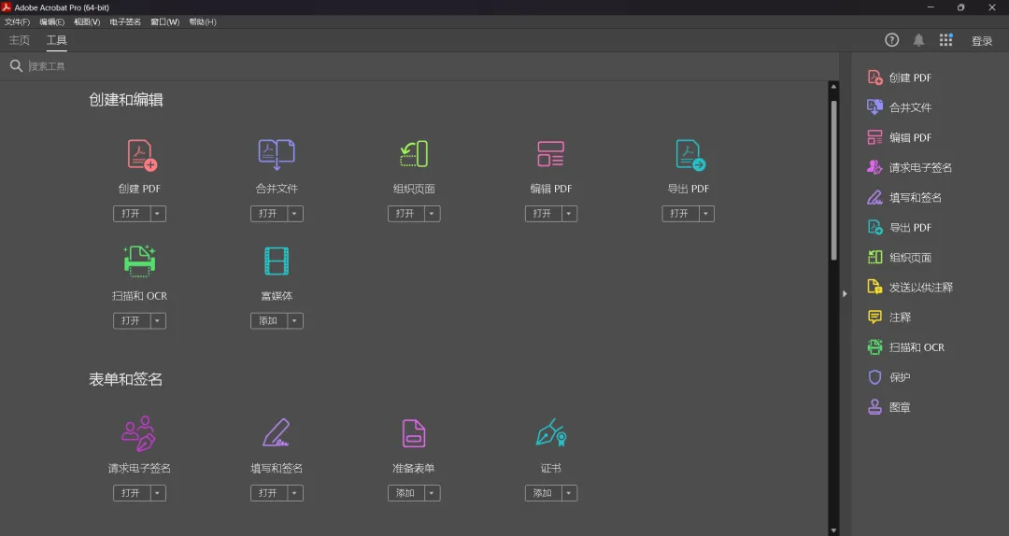Open the 电子签名 menu
Screen dimensions: 1009x536
125,21
